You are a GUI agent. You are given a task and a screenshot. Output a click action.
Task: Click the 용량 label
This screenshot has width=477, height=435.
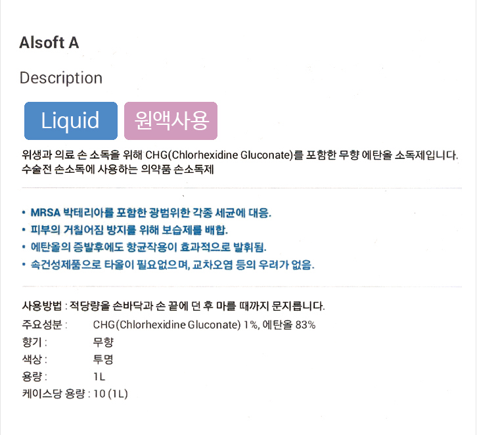click(35, 377)
